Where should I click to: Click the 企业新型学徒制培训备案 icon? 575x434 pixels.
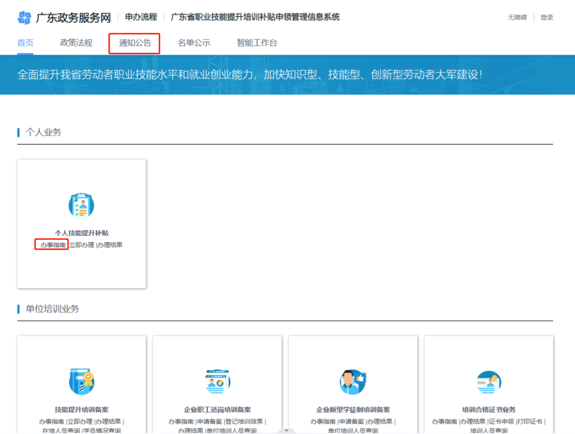[353, 382]
